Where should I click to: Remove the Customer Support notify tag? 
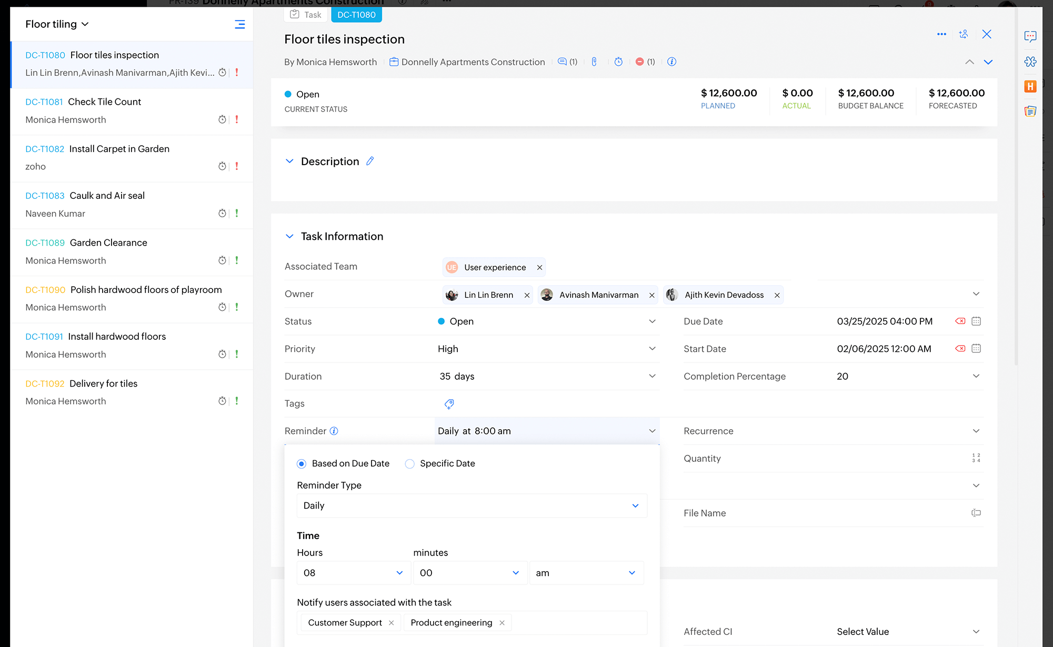pos(392,623)
